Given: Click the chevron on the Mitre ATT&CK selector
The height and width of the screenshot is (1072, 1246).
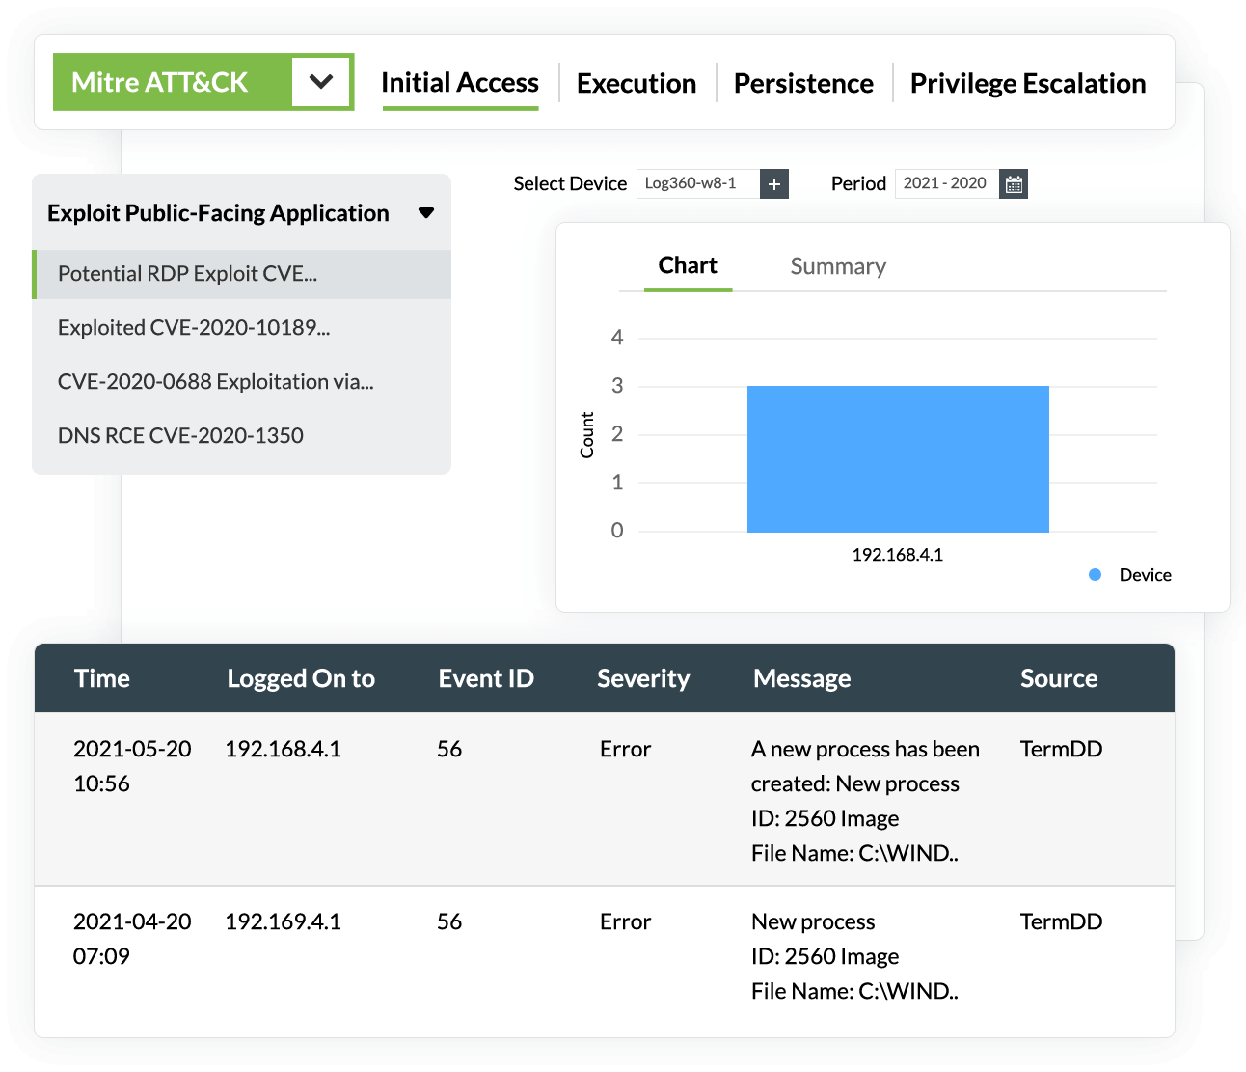Looking at the screenshot, I should (x=321, y=82).
